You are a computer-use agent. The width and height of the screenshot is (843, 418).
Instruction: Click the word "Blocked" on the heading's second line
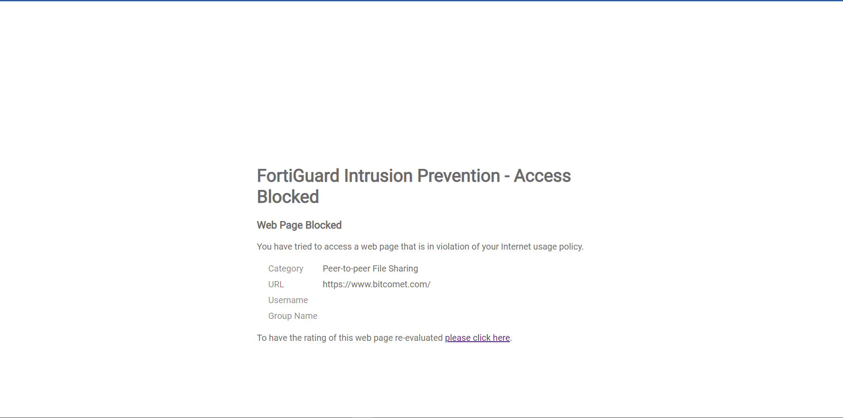click(288, 196)
